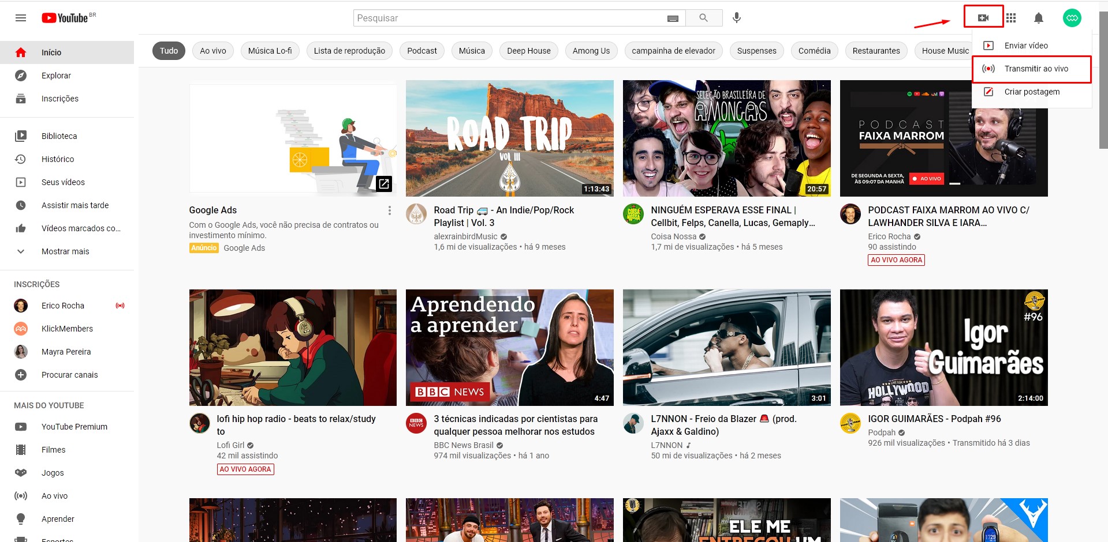Select the Deep House chip
The height and width of the screenshot is (542, 1108).
coord(529,51)
